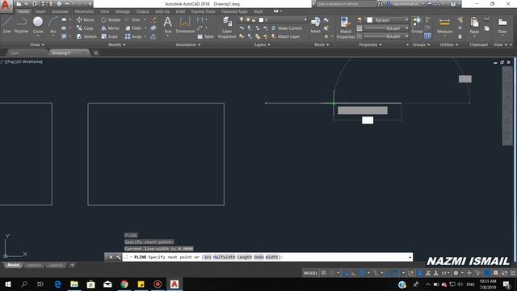Click the help search keyword field
This screenshot has width=517, height=291.
[346, 4]
